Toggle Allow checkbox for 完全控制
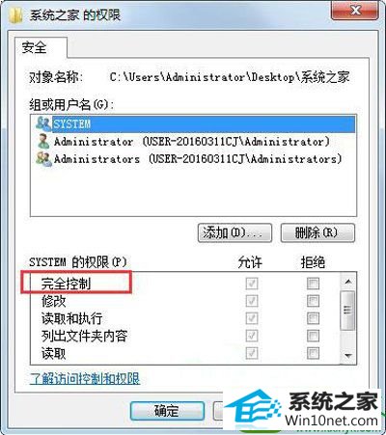The height and width of the screenshot is (435, 386). pyautogui.click(x=252, y=284)
